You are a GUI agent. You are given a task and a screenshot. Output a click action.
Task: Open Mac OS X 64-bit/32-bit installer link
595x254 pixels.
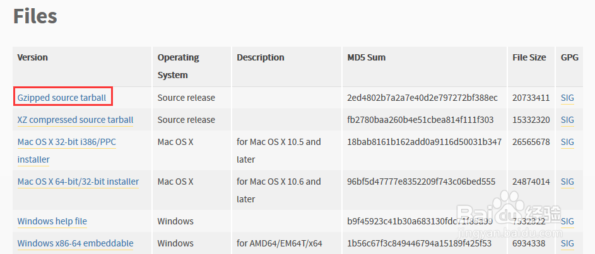[78, 182]
